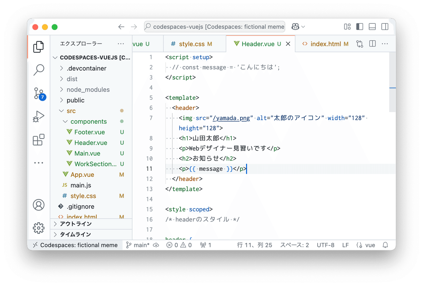
Task: Click the 行 11、列 25 cursor position
Action: click(x=255, y=245)
